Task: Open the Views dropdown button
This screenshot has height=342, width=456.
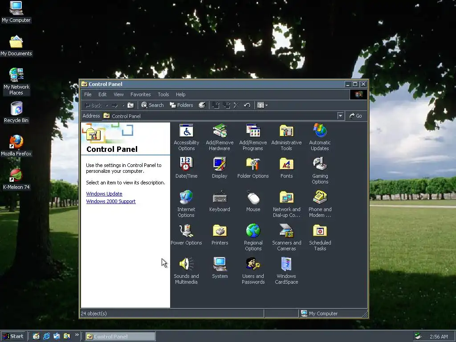Action: 262,105
